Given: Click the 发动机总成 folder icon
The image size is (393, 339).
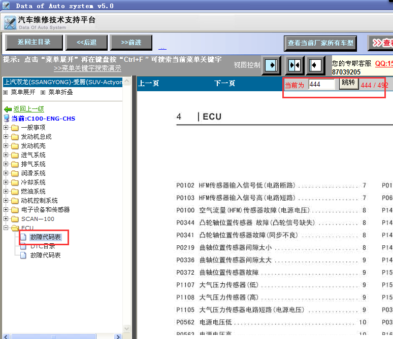Looking at the screenshot, I should coord(15,137).
